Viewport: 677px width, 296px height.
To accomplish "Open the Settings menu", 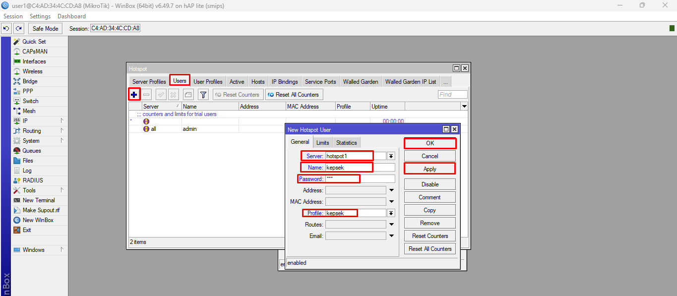I will click(40, 16).
